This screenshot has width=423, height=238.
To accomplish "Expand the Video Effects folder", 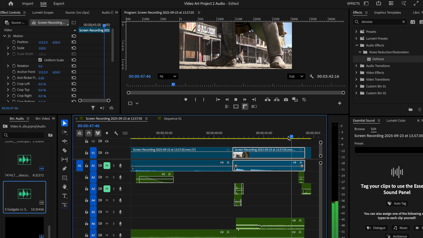I will click(356, 73).
